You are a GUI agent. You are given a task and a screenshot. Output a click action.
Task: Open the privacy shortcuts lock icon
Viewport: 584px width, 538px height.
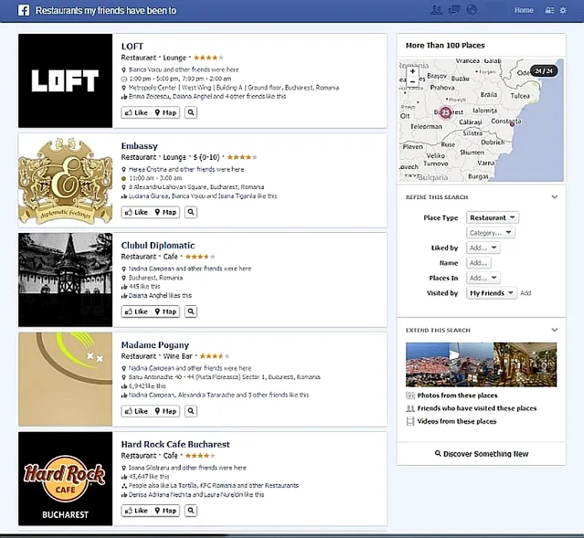[x=549, y=11]
